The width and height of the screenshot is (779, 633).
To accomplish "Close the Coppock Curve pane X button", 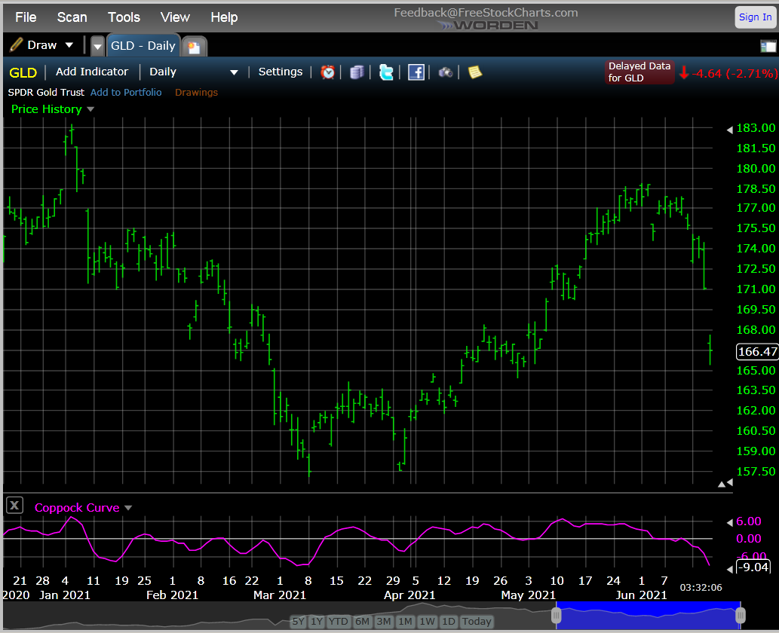I will point(14,506).
